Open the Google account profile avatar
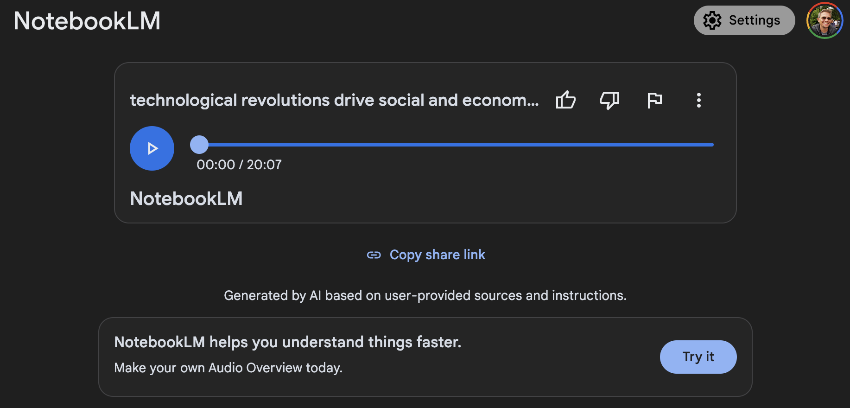The width and height of the screenshot is (850, 408). click(x=825, y=20)
